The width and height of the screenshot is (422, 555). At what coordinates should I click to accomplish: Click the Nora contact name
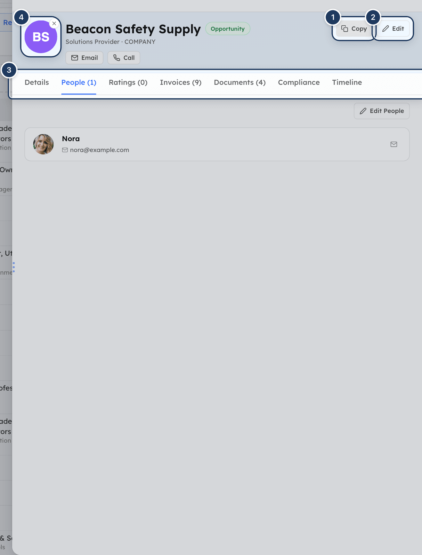pyautogui.click(x=71, y=139)
